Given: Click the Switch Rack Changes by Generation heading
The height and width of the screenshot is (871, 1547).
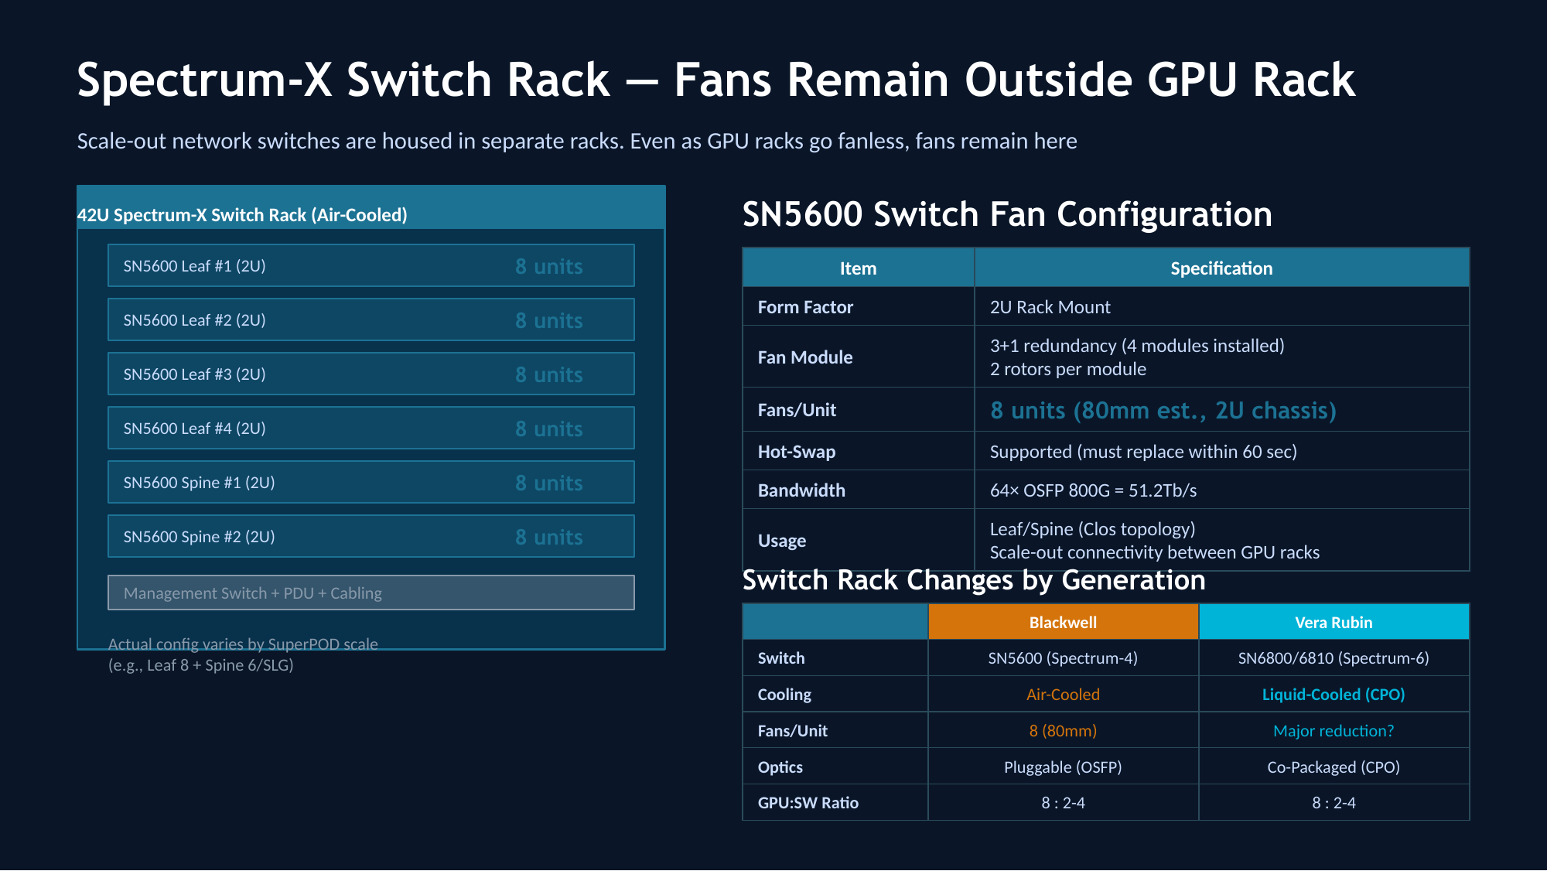Looking at the screenshot, I should pos(974,580).
